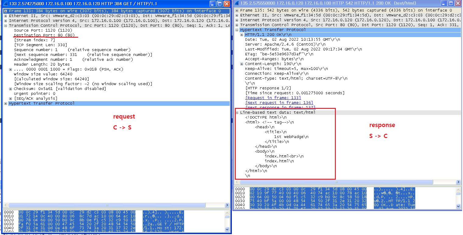Select Sequence number: 1 row

(x=72, y=50)
